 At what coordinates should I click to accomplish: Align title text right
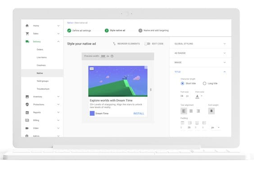coord(198,111)
